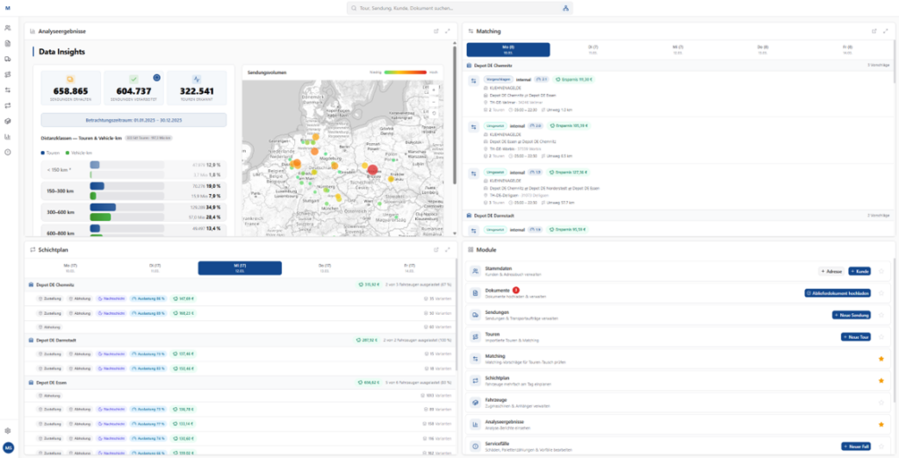
Task: Open the bar-chart Analyseergebnisse sidebar icon
Action: point(7,136)
